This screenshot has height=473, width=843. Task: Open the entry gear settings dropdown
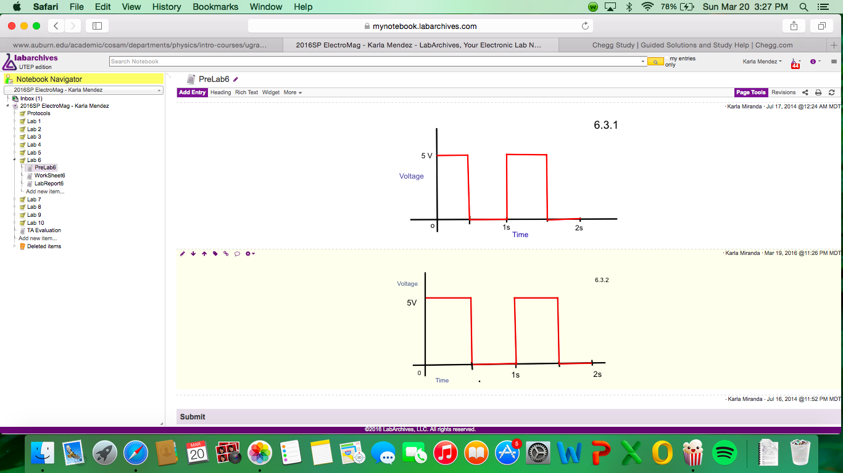point(250,254)
